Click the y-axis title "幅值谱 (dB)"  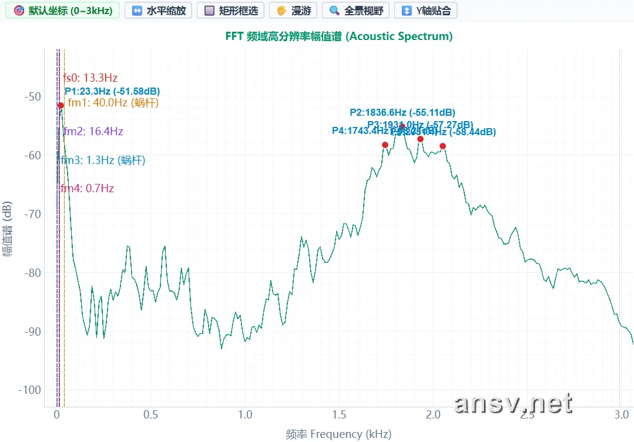point(7,229)
